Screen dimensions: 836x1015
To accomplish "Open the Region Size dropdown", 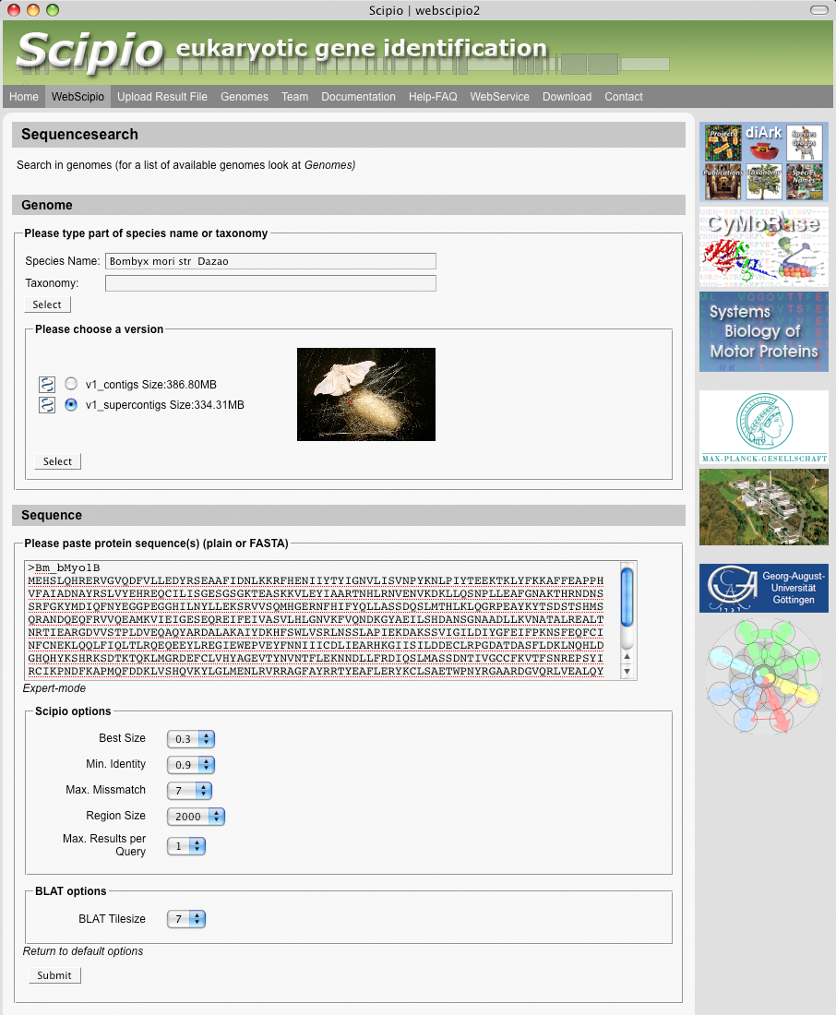I will tap(196, 817).
